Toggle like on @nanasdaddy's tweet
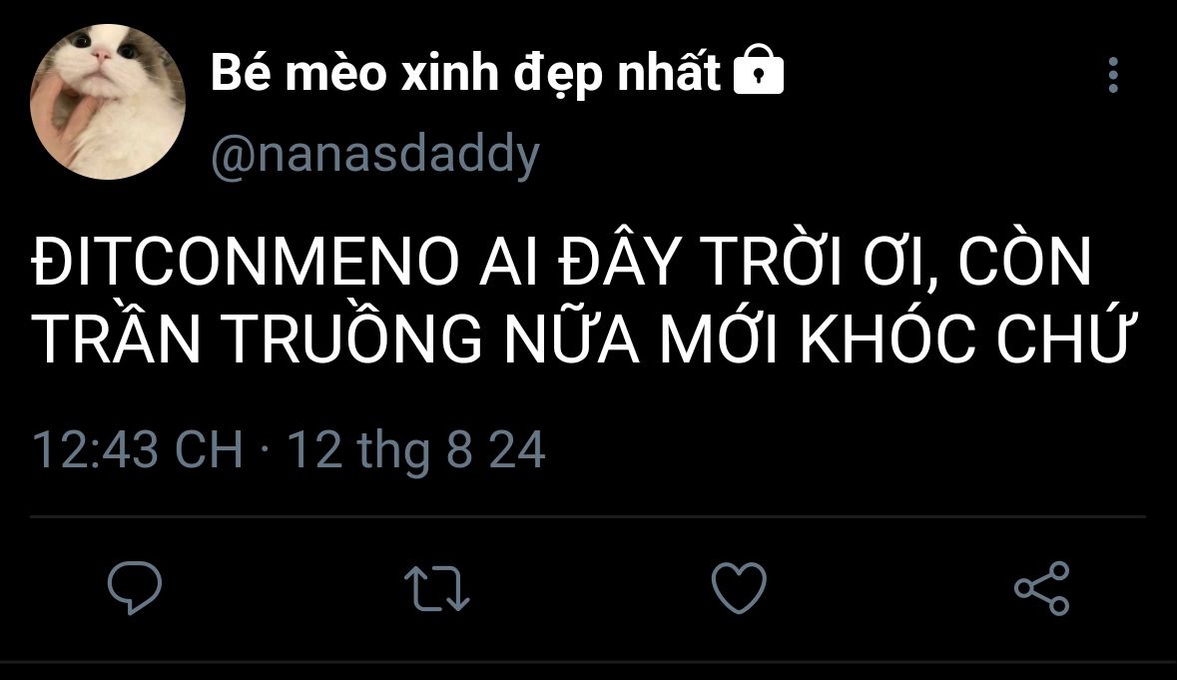This screenshot has height=680, width=1177. [x=740, y=587]
